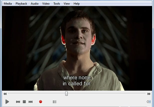This screenshot has width=154, height=107.
Task: Open the Media menu
Action: (8, 4)
